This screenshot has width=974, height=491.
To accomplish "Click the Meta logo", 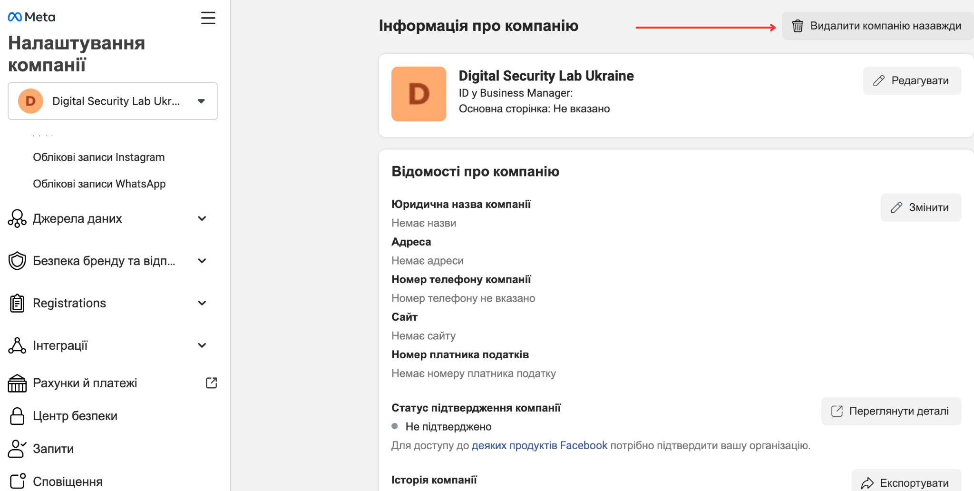I will point(31,17).
